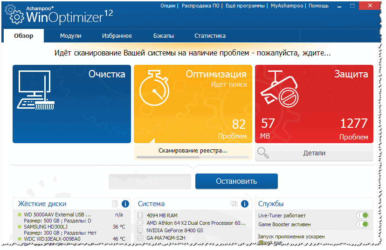Click motherboard icon next to GA-MA74GM-S2H
The height and width of the screenshot is (250, 386).
click(140, 238)
